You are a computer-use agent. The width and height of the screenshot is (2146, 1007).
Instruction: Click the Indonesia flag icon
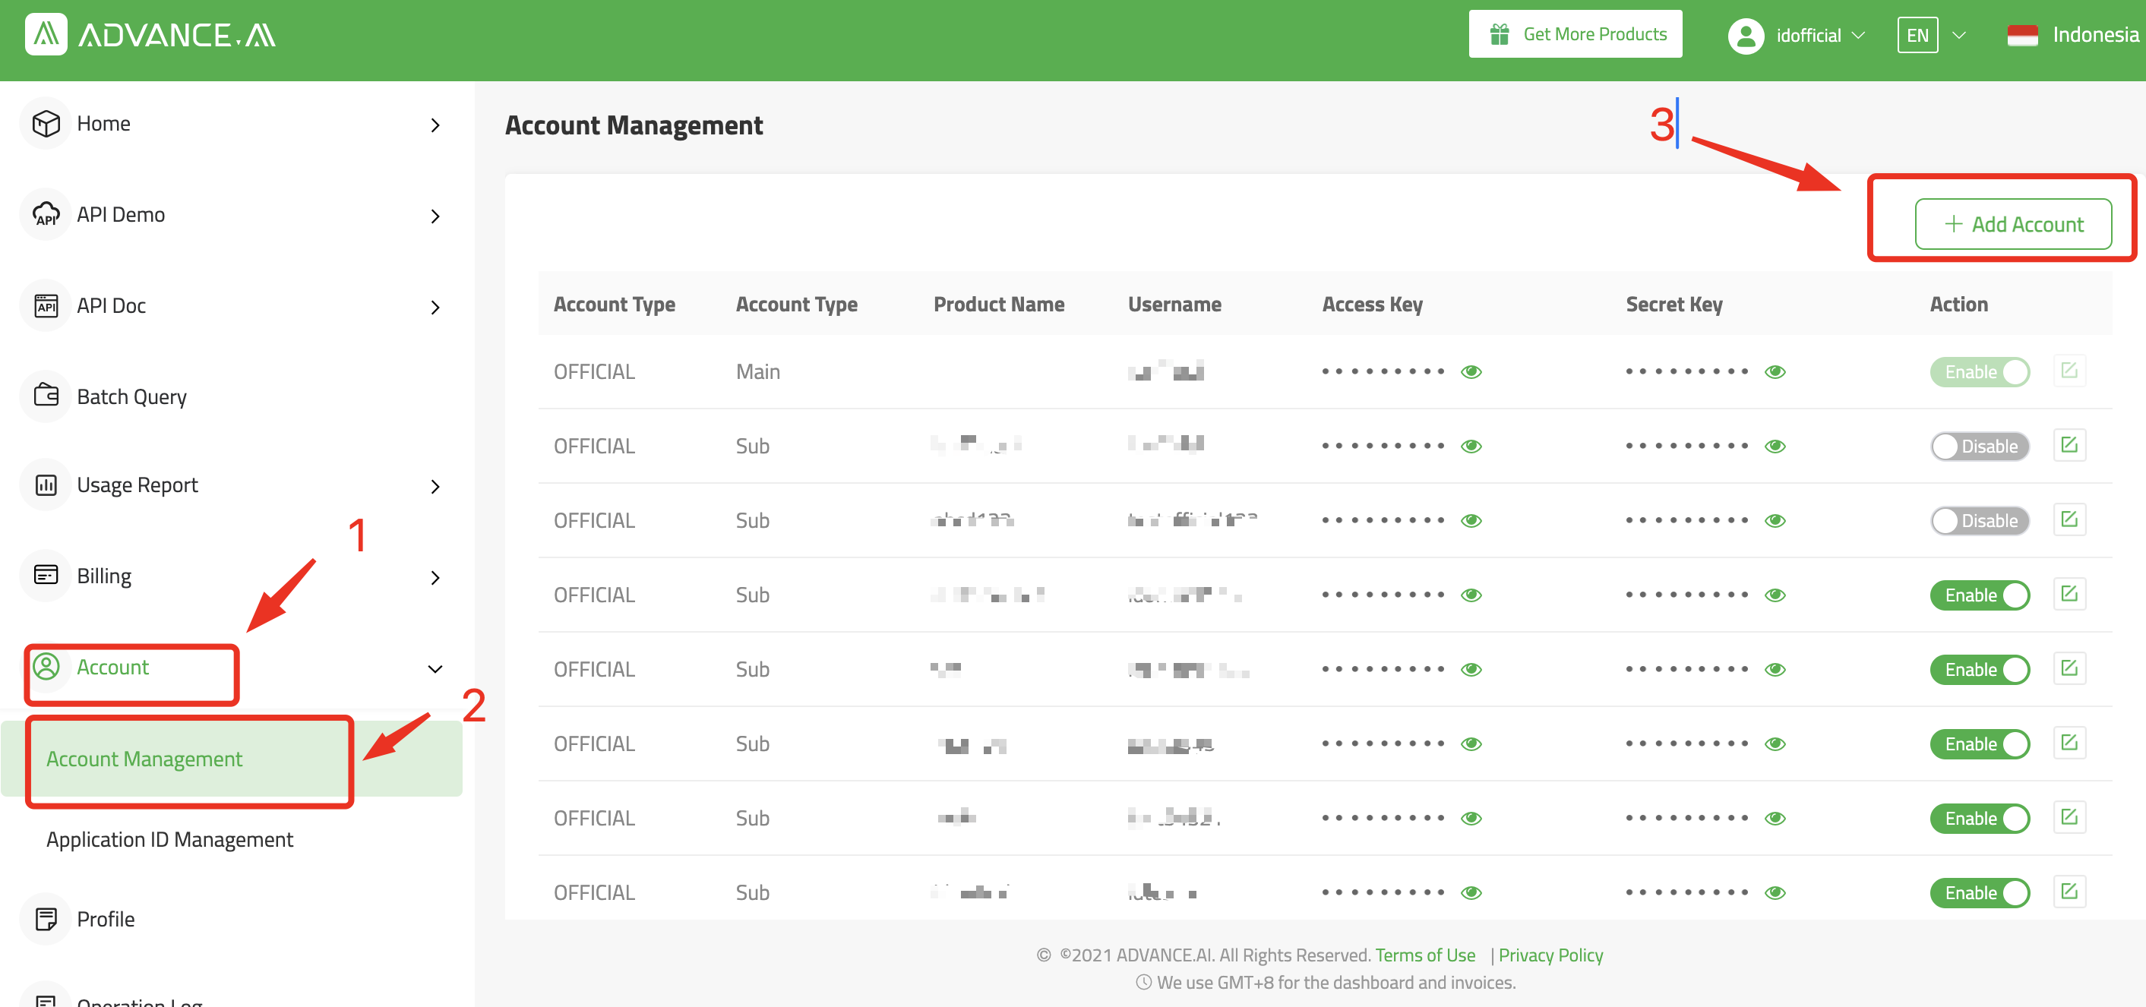(2022, 35)
